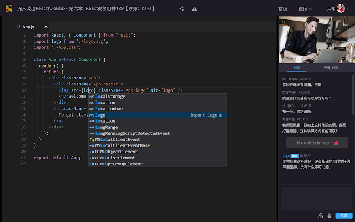Image resolution: width=355 pixels, height=222 pixels.
Task: Click interface icon beside Location suggestion
Action: (x=92, y=121)
